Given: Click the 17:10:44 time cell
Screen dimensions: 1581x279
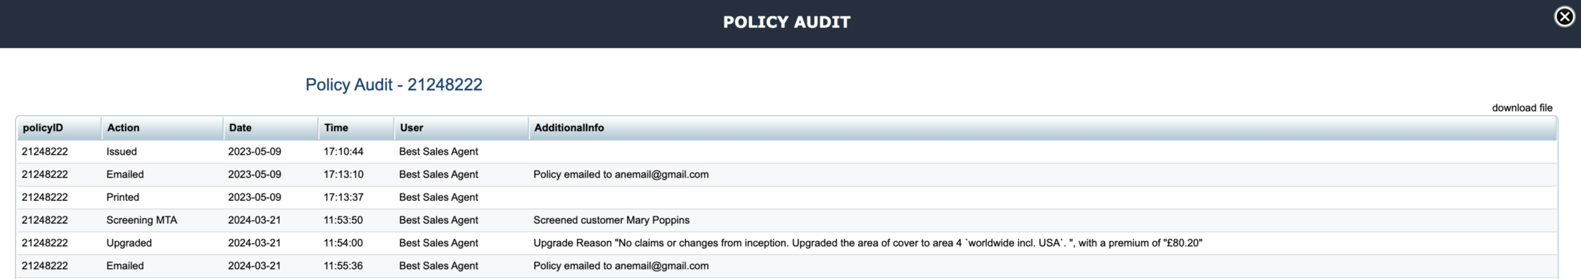Looking at the screenshot, I should click(343, 152).
